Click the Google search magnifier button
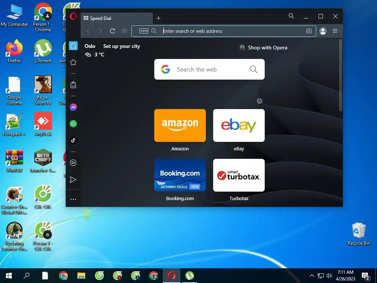Image resolution: width=377 pixels, height=283 pixels. [253, 69]
